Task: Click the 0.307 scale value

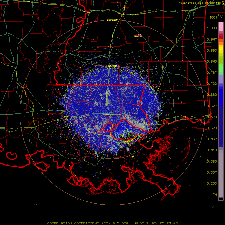Action: [212, 172]
